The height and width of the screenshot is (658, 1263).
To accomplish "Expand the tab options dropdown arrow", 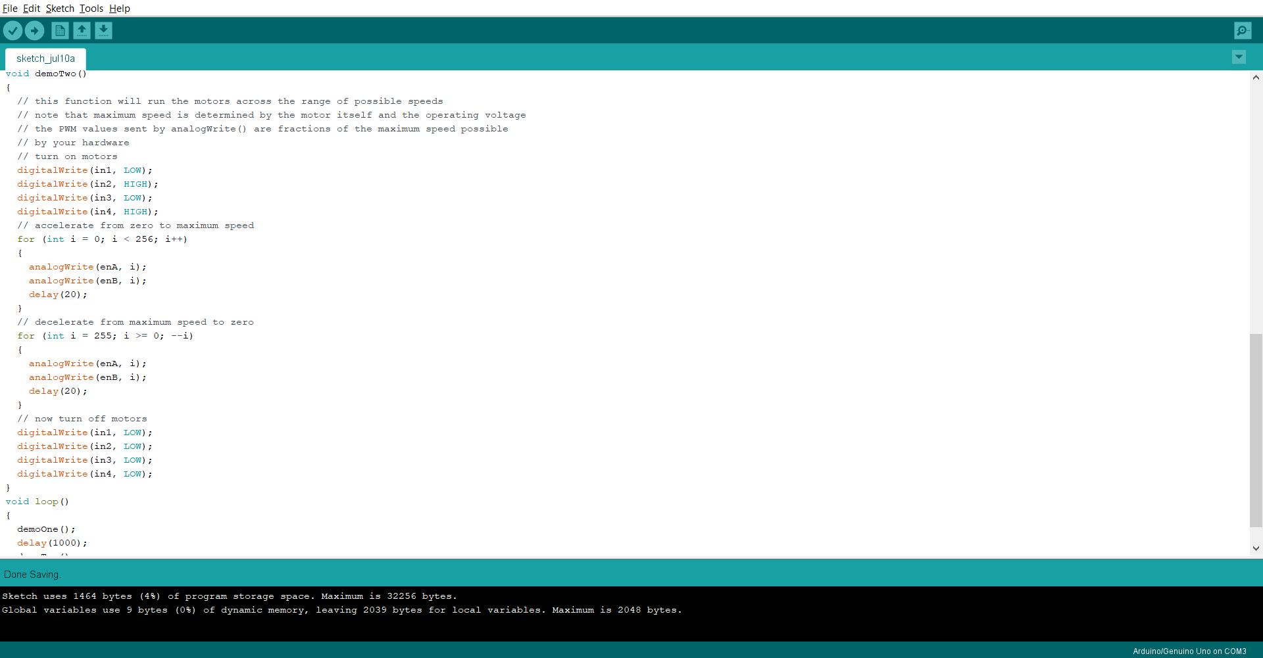I will pyautogui.click(x=1239, y=57).
